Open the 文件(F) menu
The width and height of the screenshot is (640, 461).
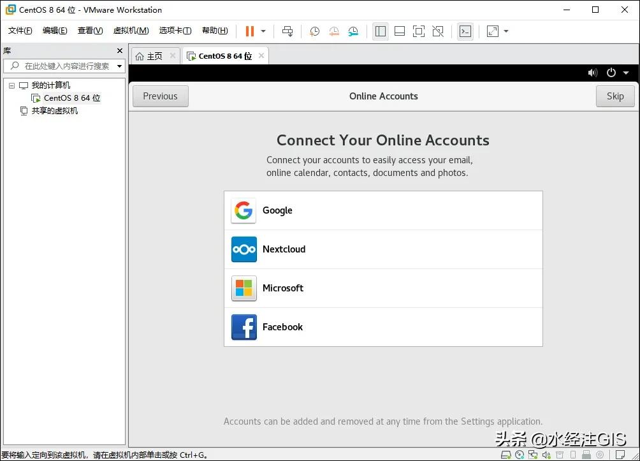(20, 31)
